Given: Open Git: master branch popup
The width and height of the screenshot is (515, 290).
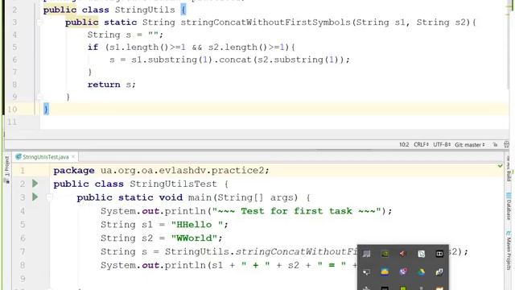Looking at the screenshot, I should click(470, 145).
